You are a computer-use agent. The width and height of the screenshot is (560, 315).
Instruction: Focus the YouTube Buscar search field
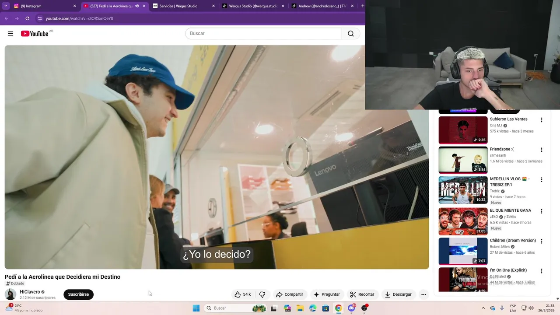pos(263,34)
